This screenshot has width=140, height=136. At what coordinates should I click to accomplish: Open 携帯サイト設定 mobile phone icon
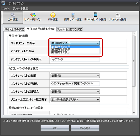(73, 17)
